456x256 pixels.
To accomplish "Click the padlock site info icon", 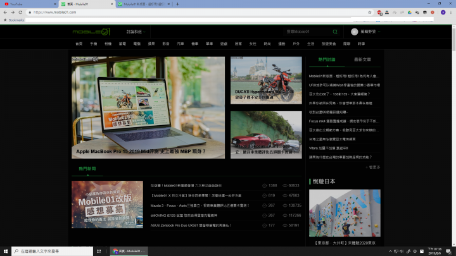I will click(30, 12).
